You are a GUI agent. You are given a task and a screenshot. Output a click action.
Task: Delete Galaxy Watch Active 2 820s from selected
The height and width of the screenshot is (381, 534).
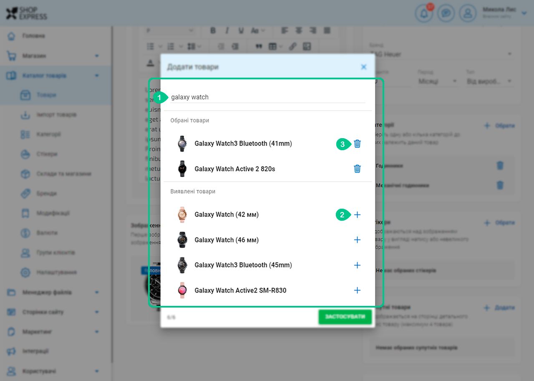click(357, 169)
